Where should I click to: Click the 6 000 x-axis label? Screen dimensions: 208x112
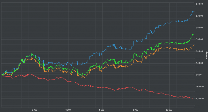pos(102,110)
